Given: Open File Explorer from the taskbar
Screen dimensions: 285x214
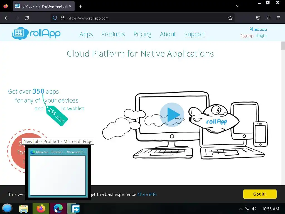Looking at the screenshot, I should 24,208.
